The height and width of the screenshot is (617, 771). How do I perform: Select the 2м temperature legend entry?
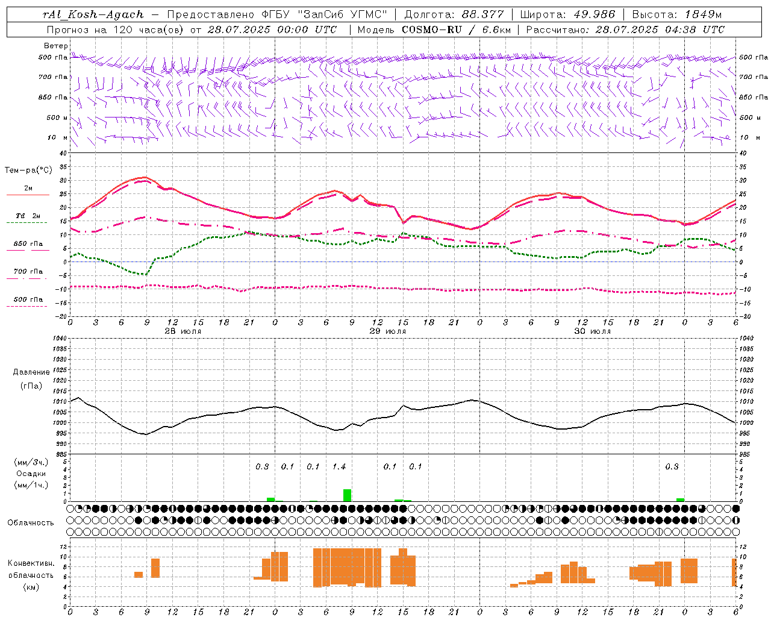[28, 188]
